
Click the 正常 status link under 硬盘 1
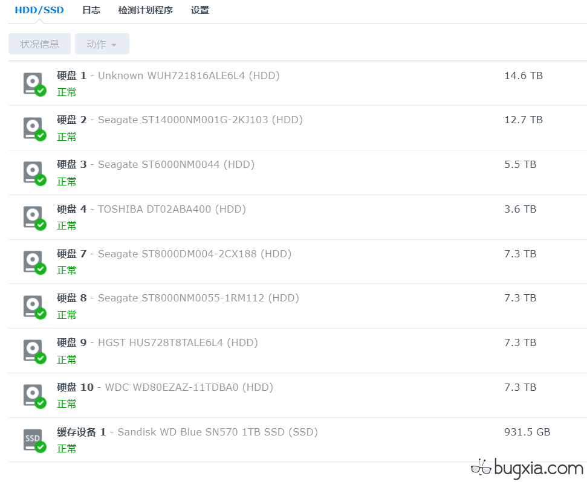[x=66, y=92]
